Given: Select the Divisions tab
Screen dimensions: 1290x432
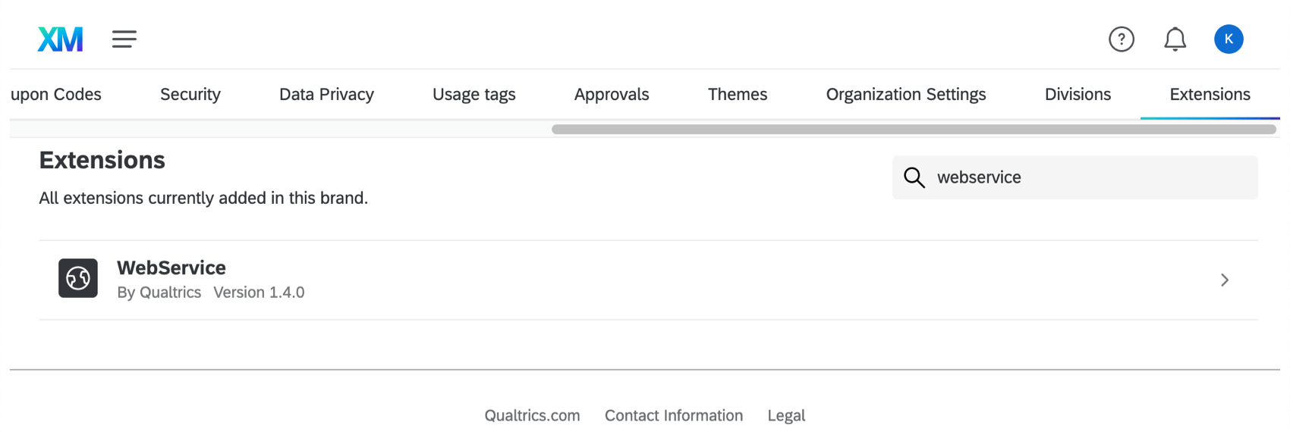Looking at the screenshot, I should click(x=1077, y=95).
